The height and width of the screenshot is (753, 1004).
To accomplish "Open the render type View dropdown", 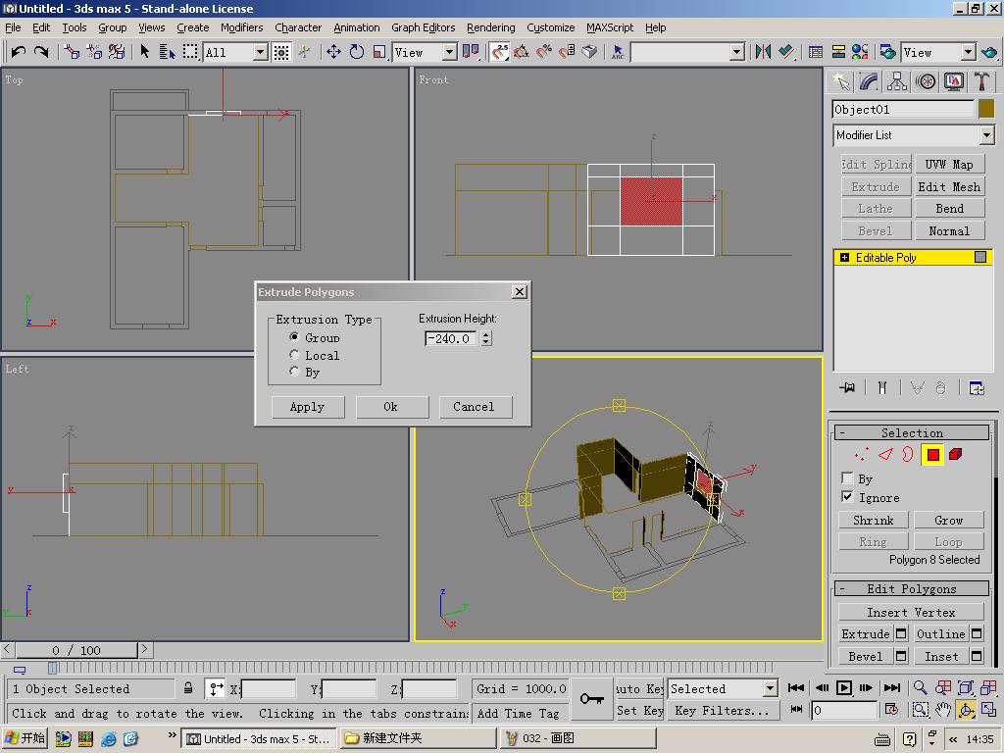I will click(968, 52).
